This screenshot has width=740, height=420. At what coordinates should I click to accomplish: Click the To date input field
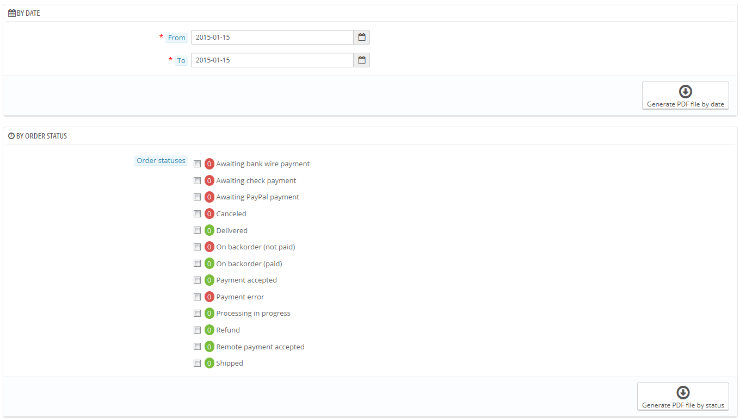[272, 60]
